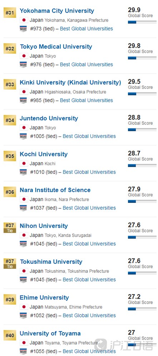The height and width of the screenshot is (356, 158).
Task: Click the 29.9 global score bar
Action: [x=142, y=22]
